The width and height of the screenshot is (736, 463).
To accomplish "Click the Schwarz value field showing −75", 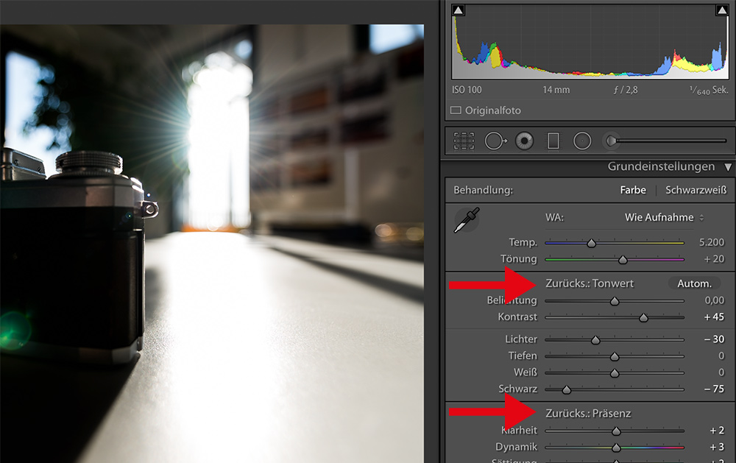I will pos(712,389).
